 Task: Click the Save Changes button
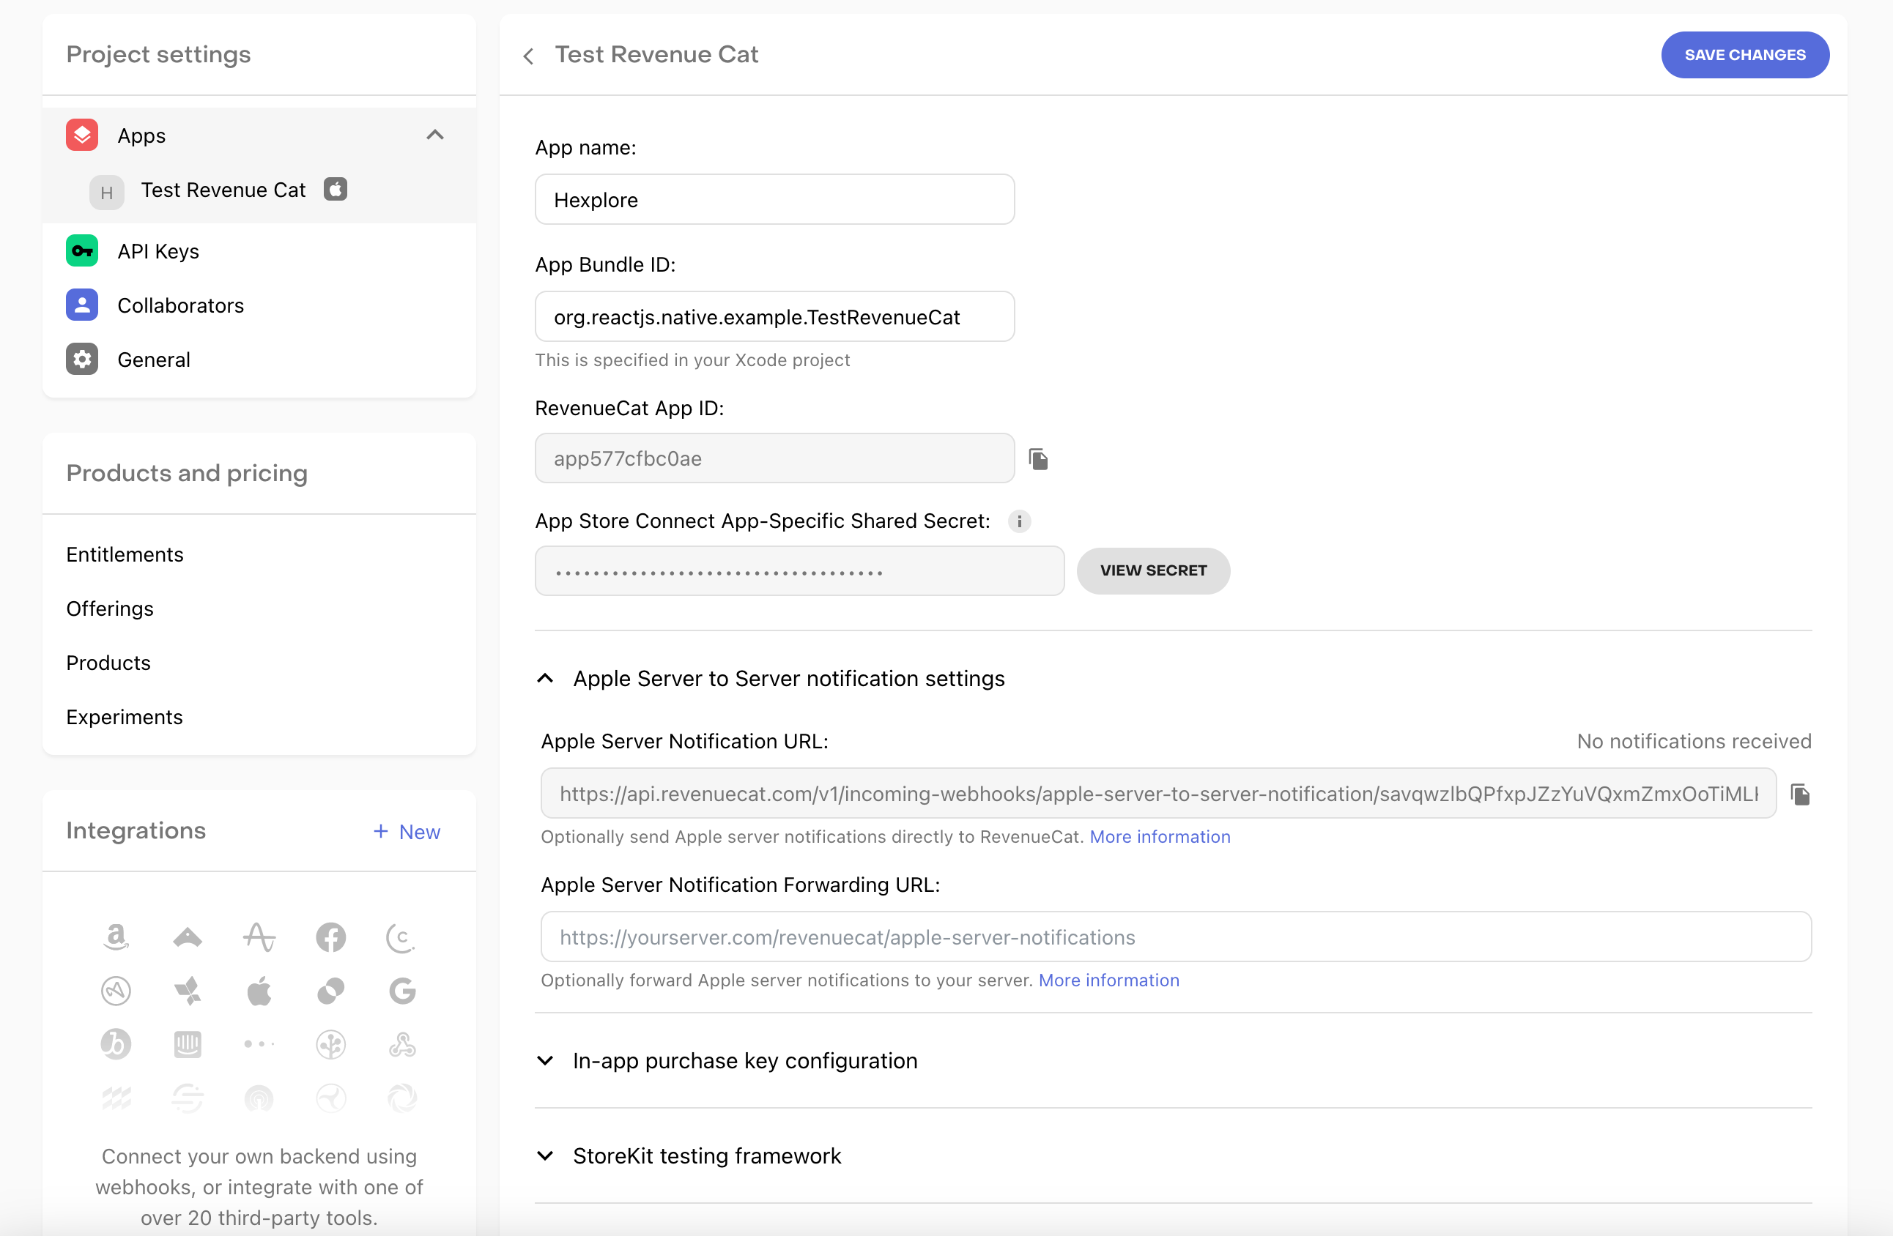click(x=1745, y=55)
